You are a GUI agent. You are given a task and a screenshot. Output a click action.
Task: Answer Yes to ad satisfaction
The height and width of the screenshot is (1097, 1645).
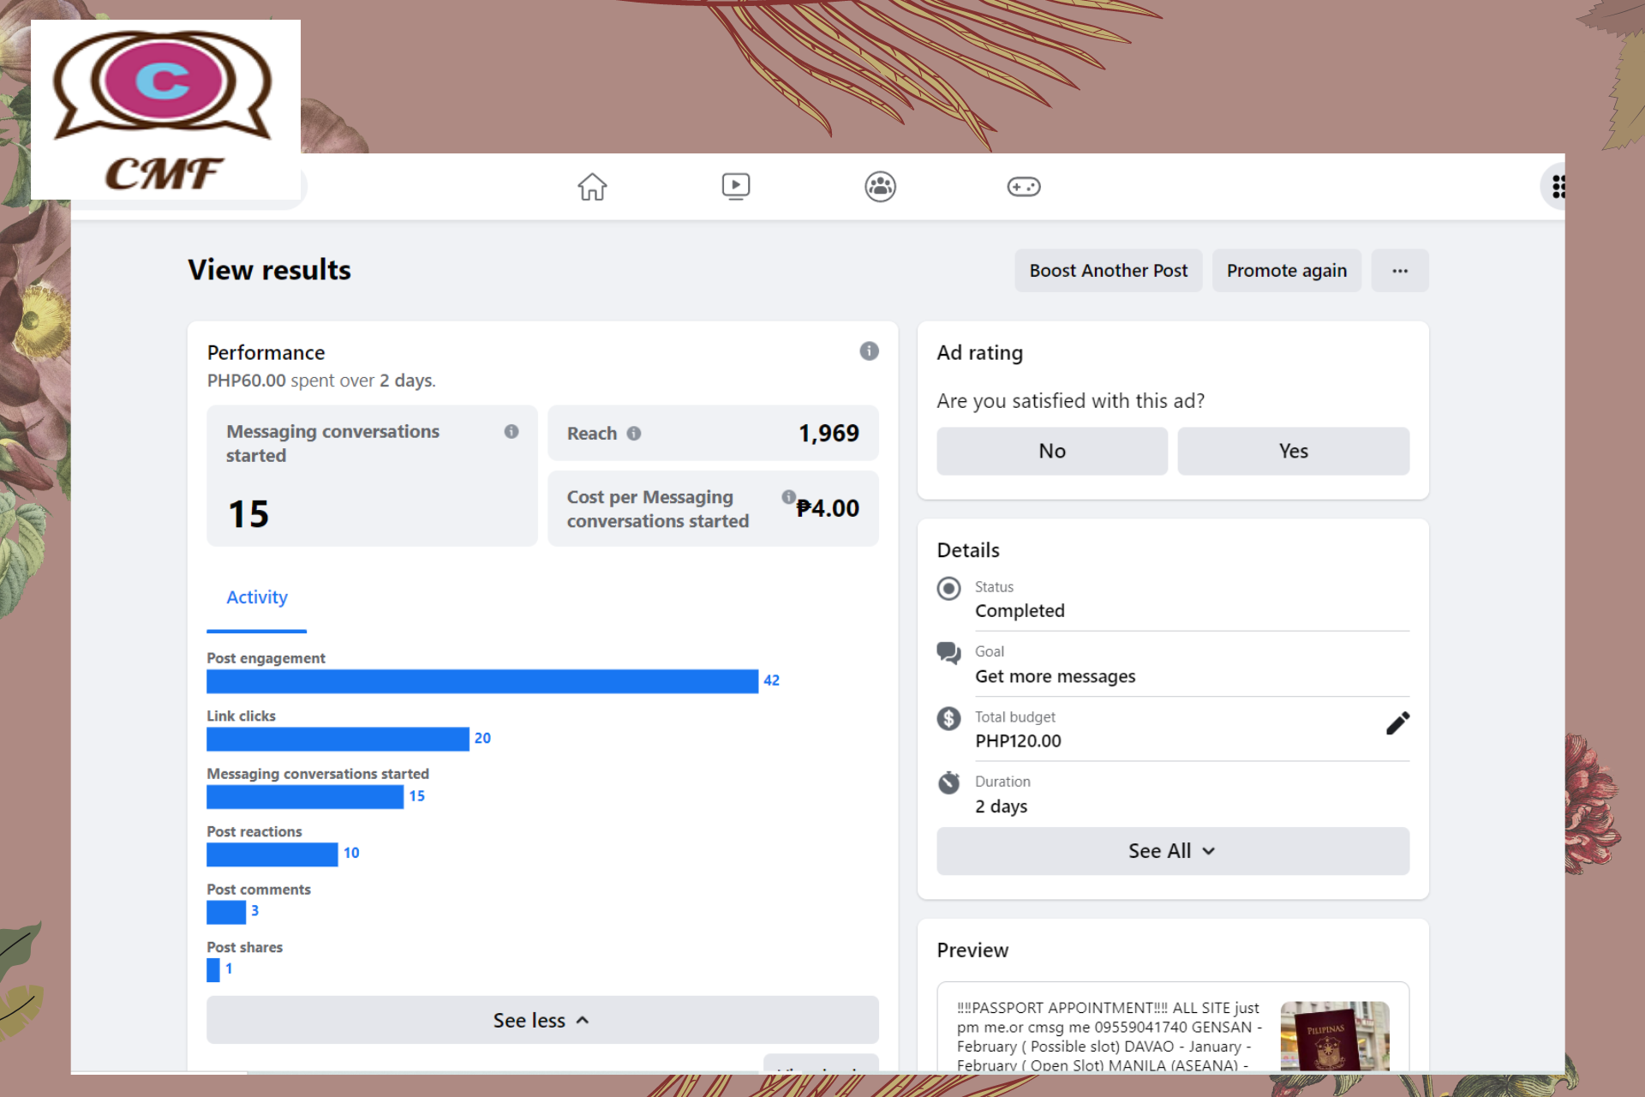coord(1292,451)
